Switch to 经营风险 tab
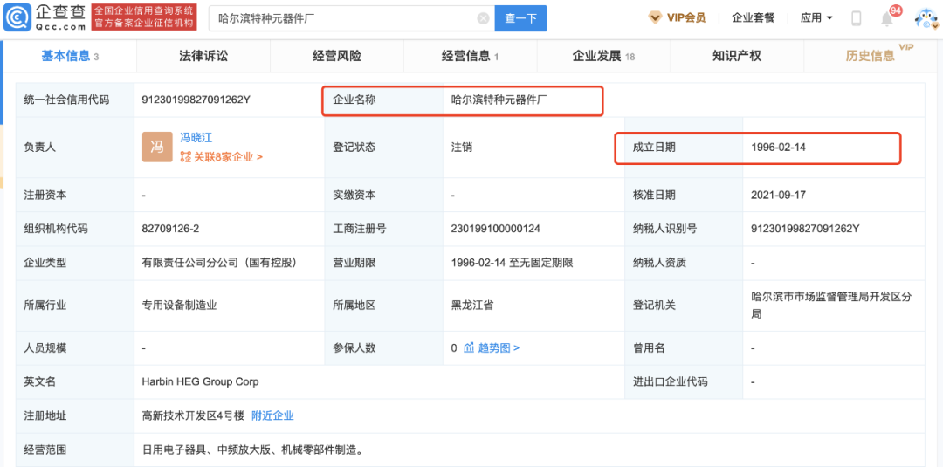 (337, 57)
